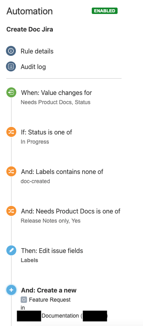Open Rule details
This screenshot has height=326, width=143.
pos(37,51)
